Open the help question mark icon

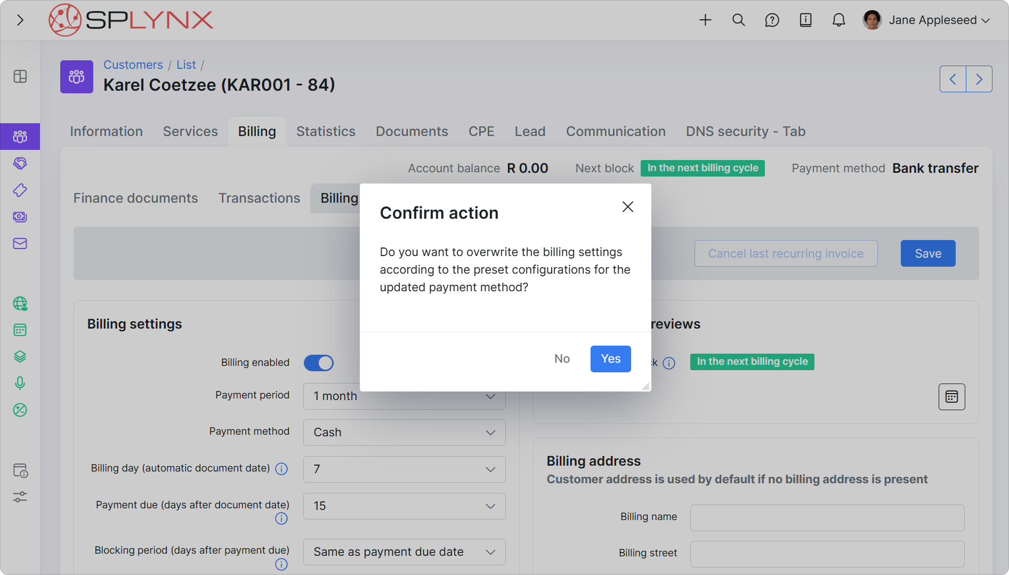click(772, 20)
